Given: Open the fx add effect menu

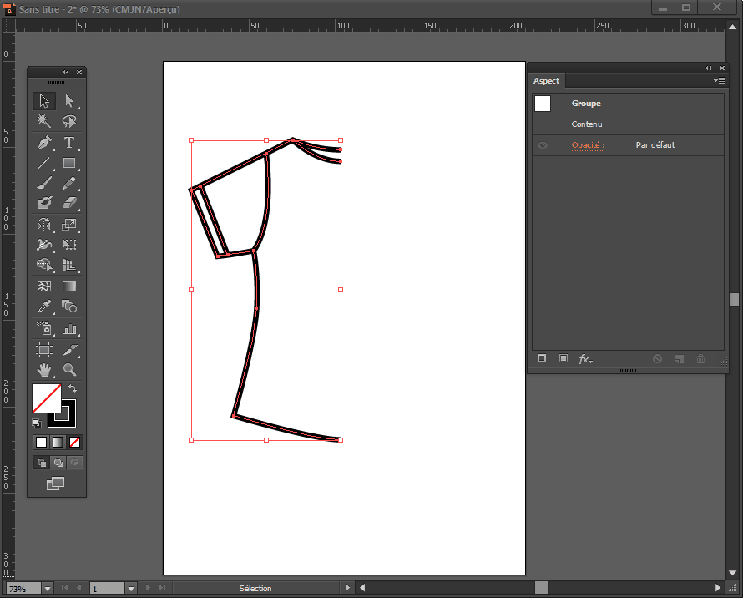Looking at the screenshot, I should pos(586,359).
